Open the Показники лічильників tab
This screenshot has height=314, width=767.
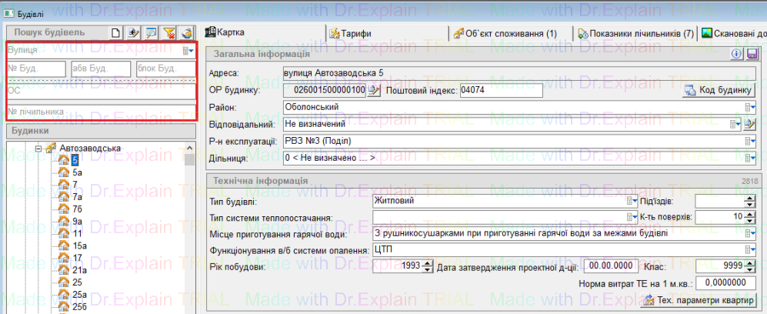(x=635, y=34)
